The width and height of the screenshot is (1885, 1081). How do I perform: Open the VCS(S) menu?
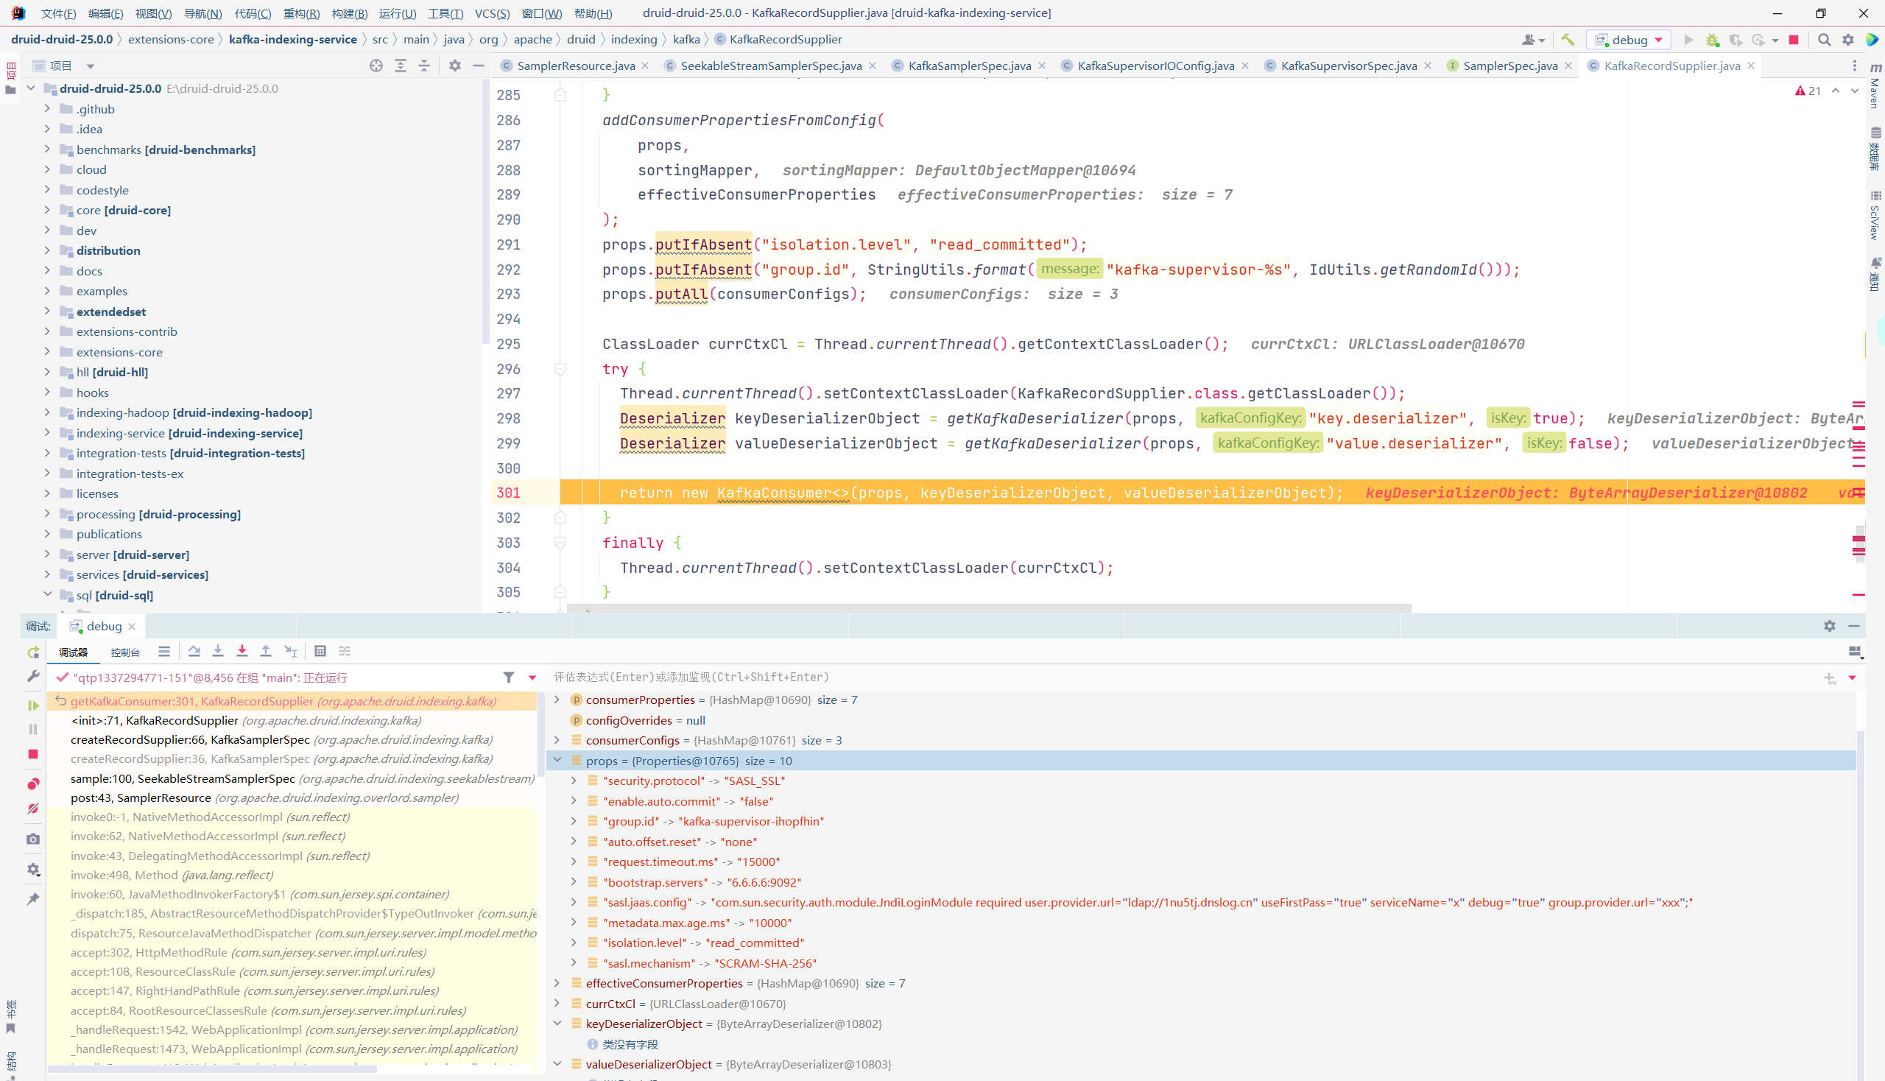pyautogui.click(x=492, y=13)
